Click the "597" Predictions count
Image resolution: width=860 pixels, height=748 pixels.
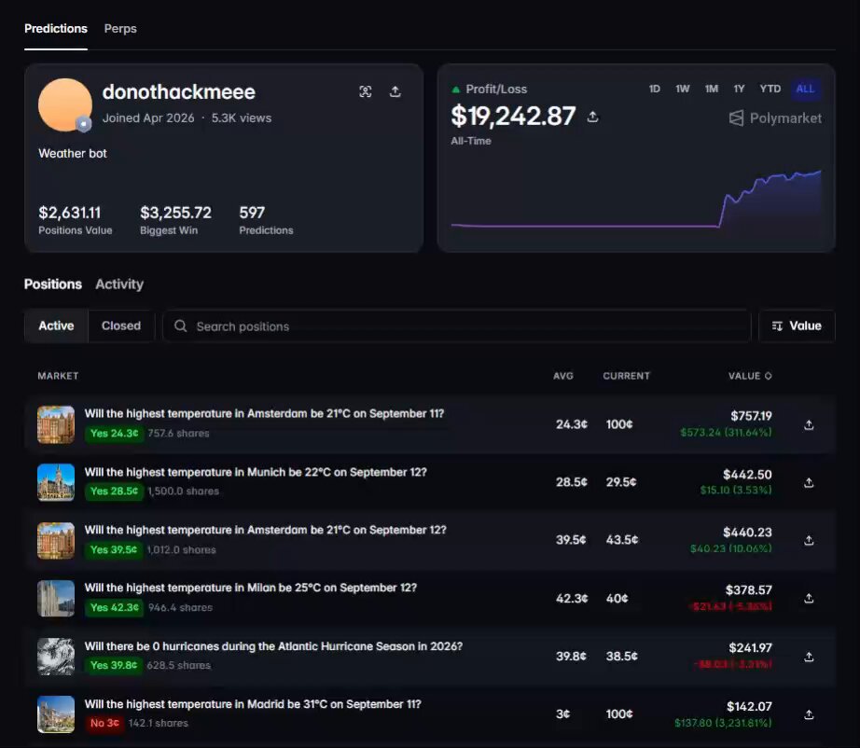tap(252, 213)
